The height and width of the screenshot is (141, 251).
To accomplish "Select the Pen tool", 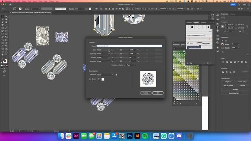I will click(3, 22).
